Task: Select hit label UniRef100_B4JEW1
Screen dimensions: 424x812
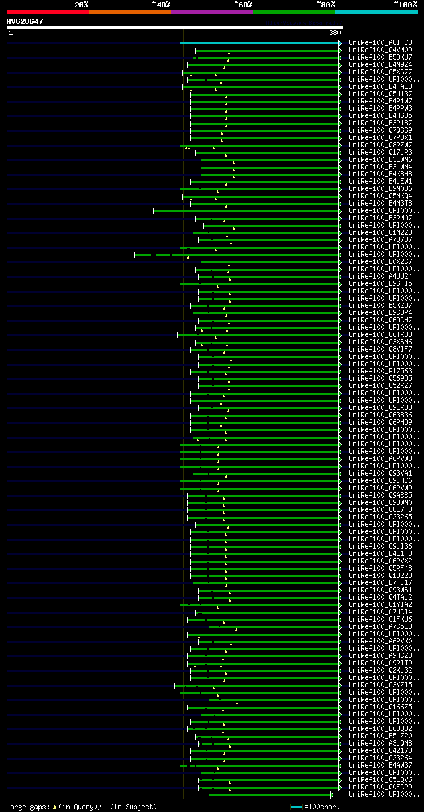Action: pyautogui.click(x=380, y=182)
